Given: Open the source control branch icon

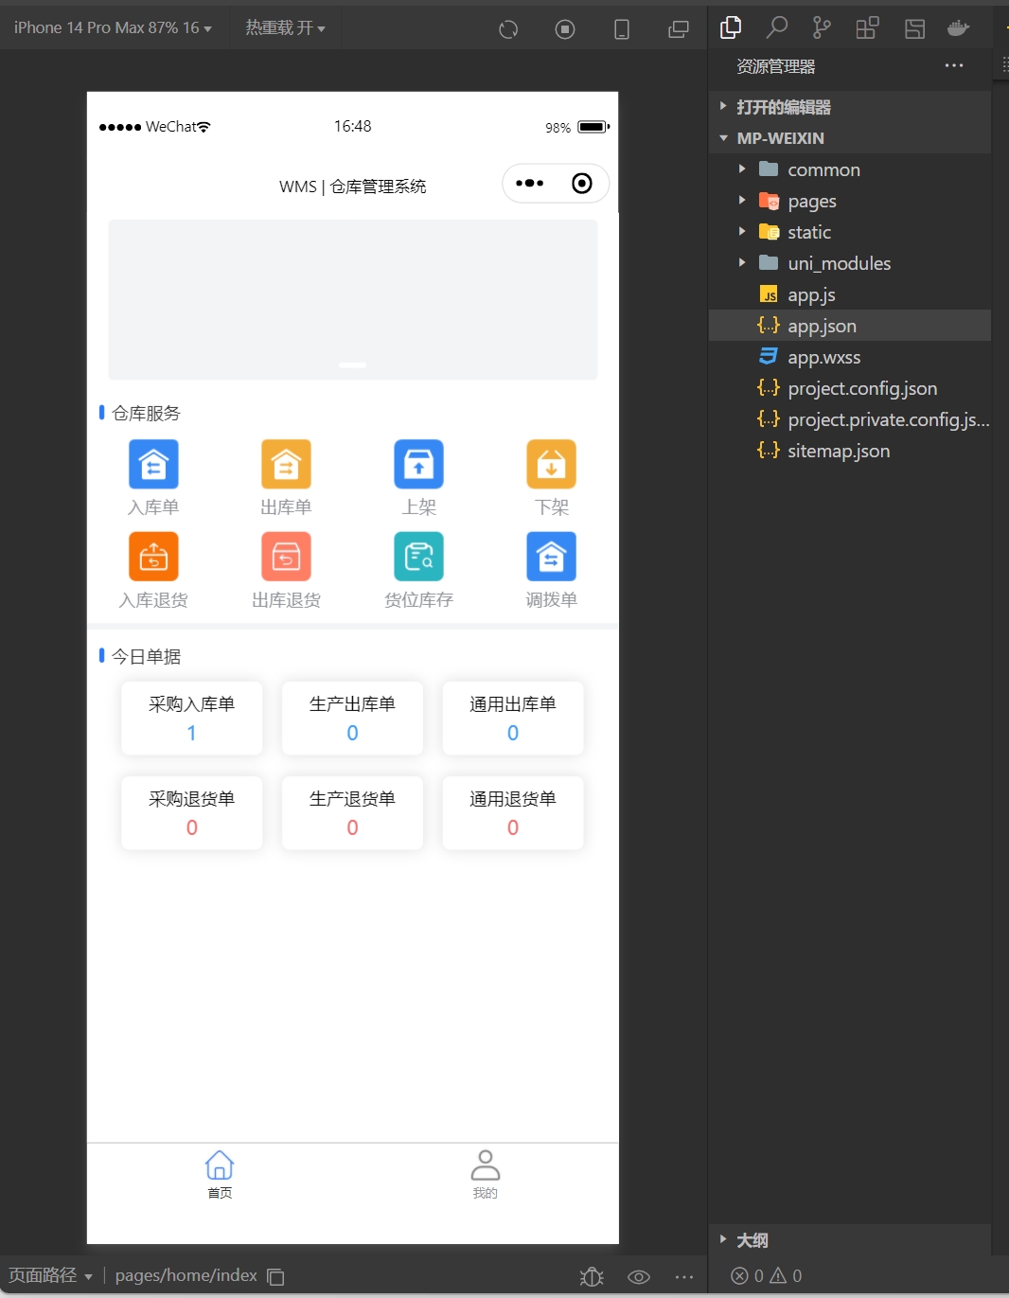Looking at the screenshot, I should click(x=822, y=27).
